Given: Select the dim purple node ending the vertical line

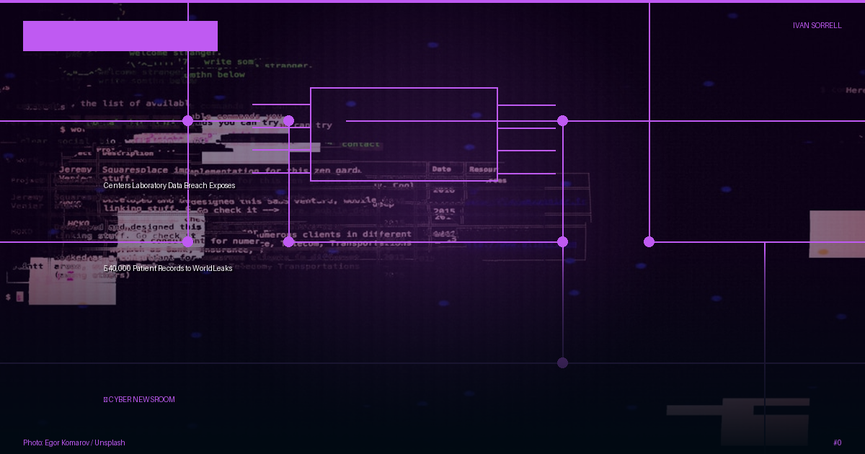Looking at the screenshot, I should coord(562,362).
